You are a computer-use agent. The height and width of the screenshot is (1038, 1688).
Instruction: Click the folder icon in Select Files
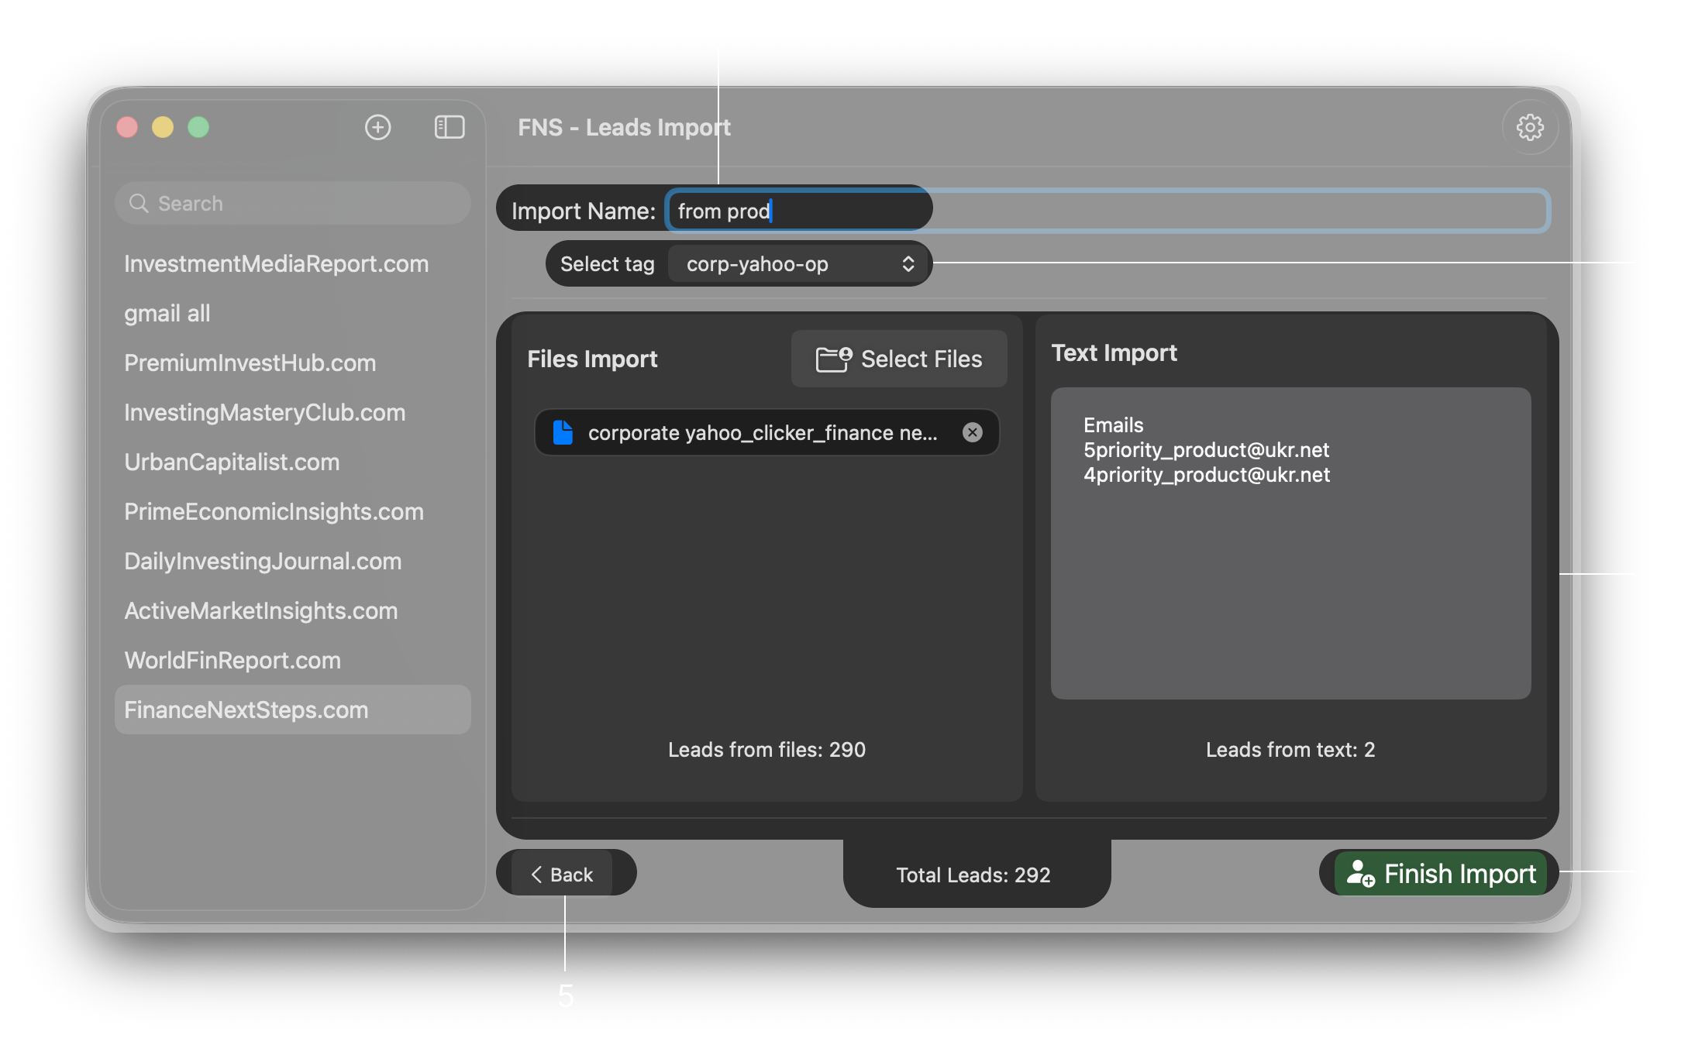click(833, 359)
